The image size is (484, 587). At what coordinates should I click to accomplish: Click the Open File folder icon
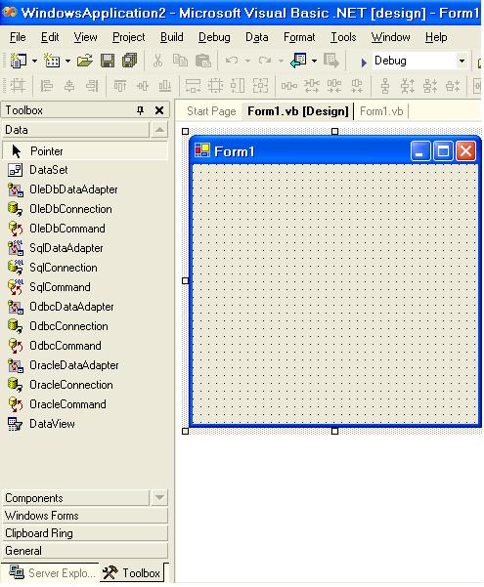[x=85, y=61]
